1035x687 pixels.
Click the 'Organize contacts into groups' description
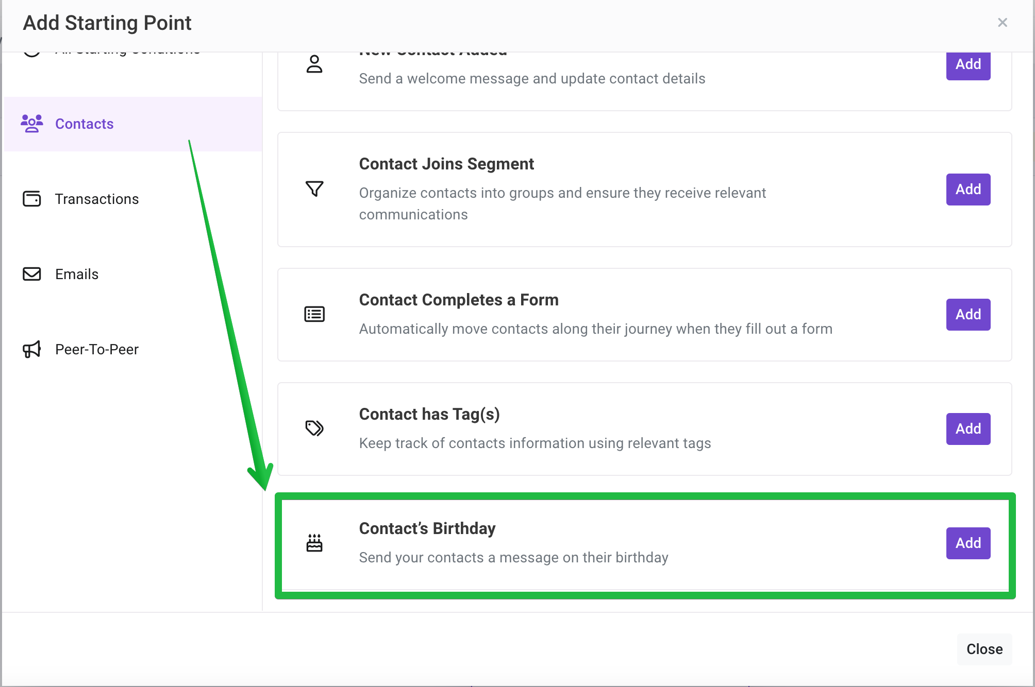(562, 203)
